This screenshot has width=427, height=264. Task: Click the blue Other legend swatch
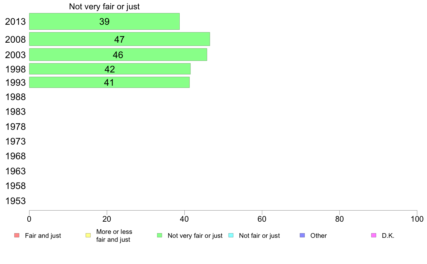click(x=302, y=235)
